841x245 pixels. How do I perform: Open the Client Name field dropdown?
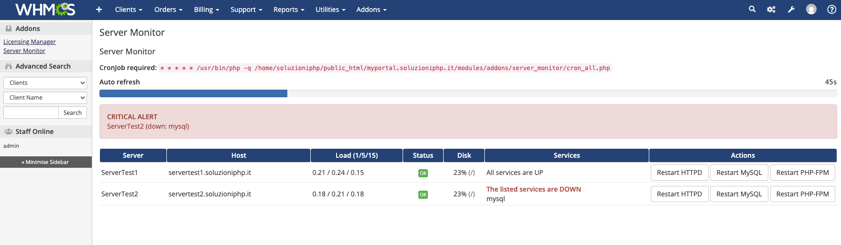pyautogui.click(x=45, y=98)
